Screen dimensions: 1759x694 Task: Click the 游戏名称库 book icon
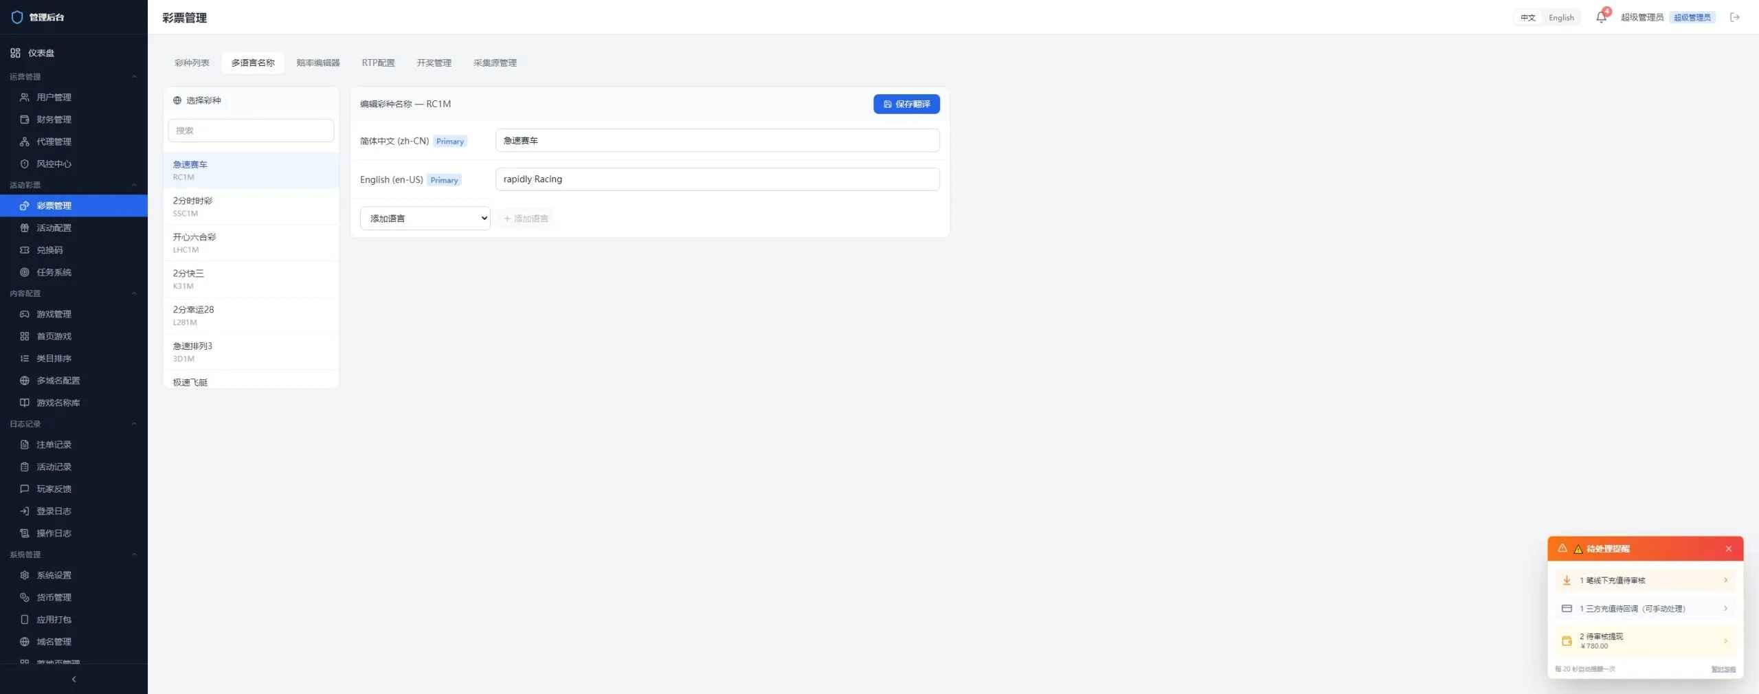tap(25, 403)
